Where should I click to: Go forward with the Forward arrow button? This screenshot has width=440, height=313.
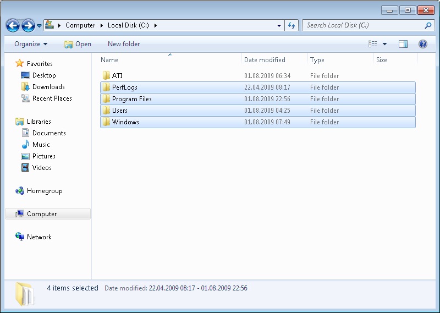click(x=29, y=25)
